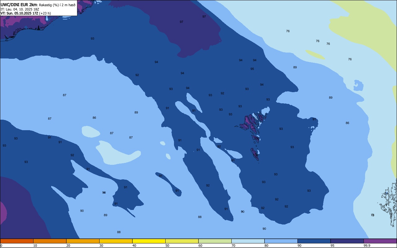Click the humidity value 95 on the map
Screen dimensions: 397x248
252,69
